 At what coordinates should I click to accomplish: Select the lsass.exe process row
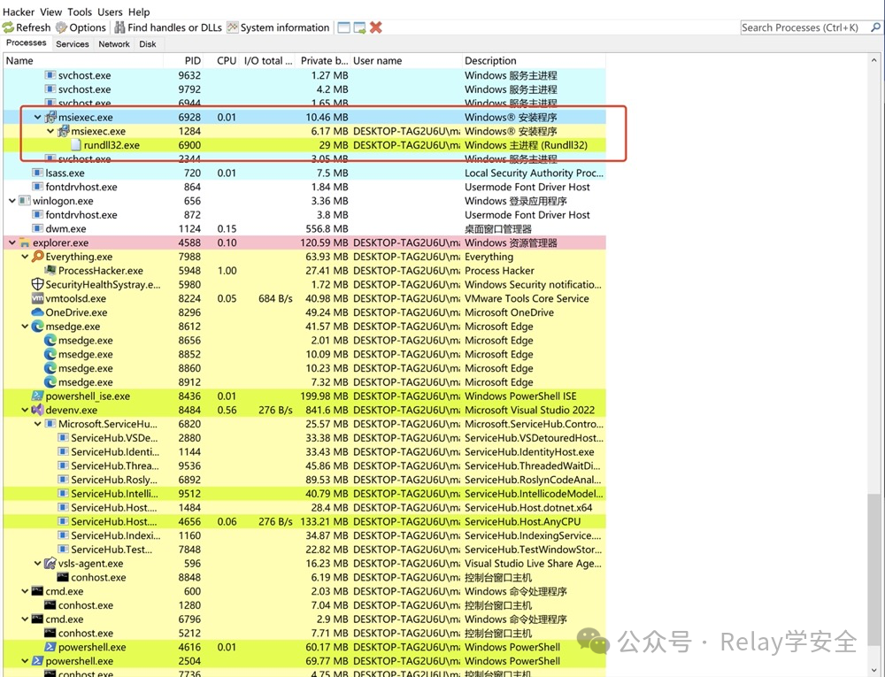(304, 173)
